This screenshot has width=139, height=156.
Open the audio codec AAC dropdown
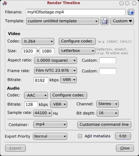point(36,95)
